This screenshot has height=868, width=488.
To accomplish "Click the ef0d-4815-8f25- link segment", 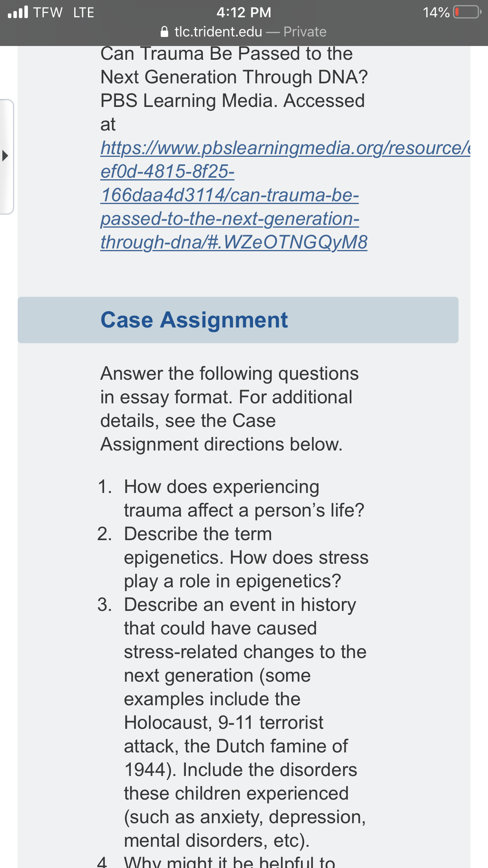I will [167, 171].
